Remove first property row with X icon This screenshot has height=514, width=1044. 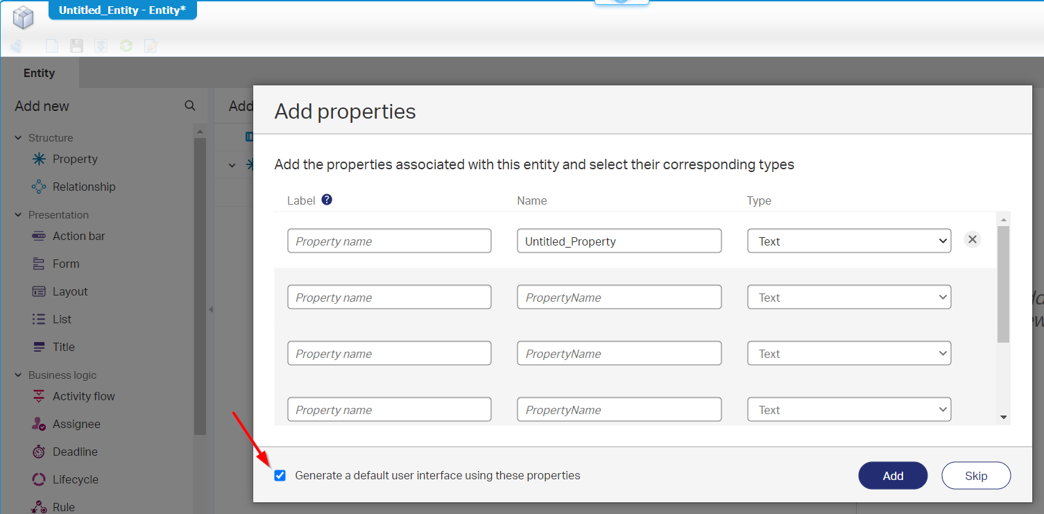click(x=973, y=239)
